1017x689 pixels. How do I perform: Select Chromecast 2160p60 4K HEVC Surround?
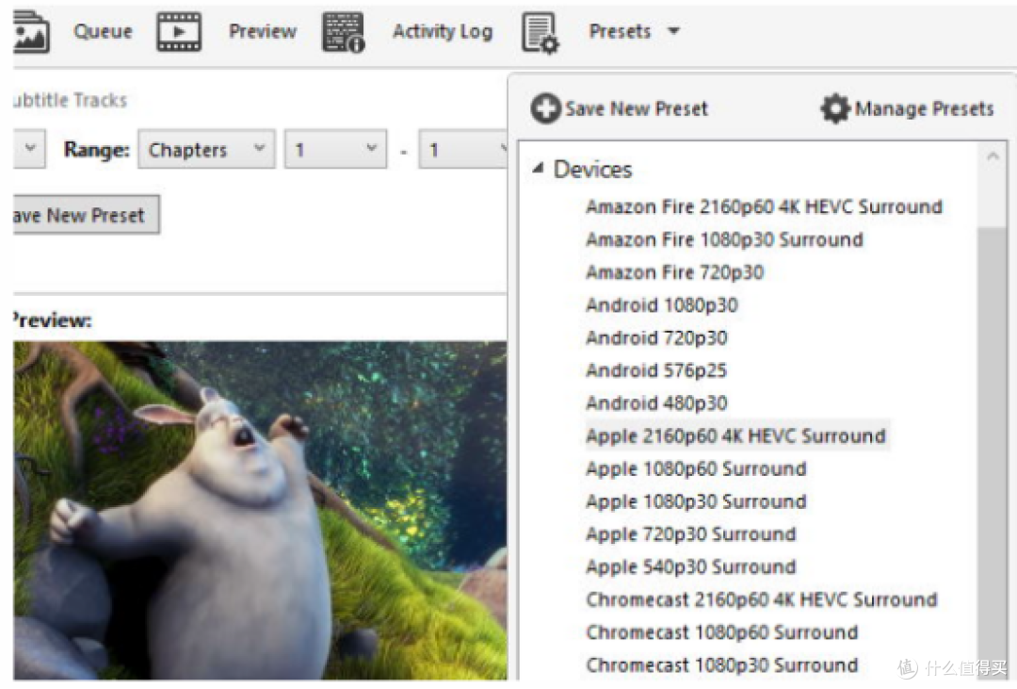(x=762, y=599)
